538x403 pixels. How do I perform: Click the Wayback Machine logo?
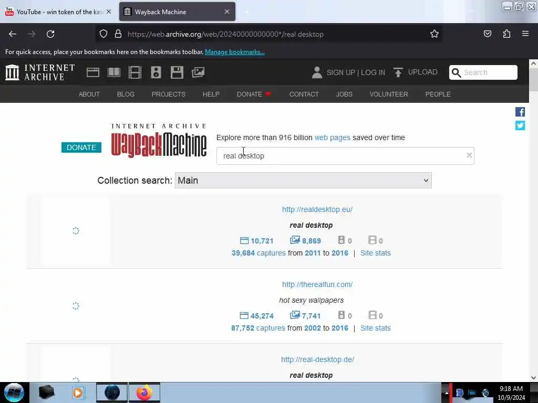159,141
